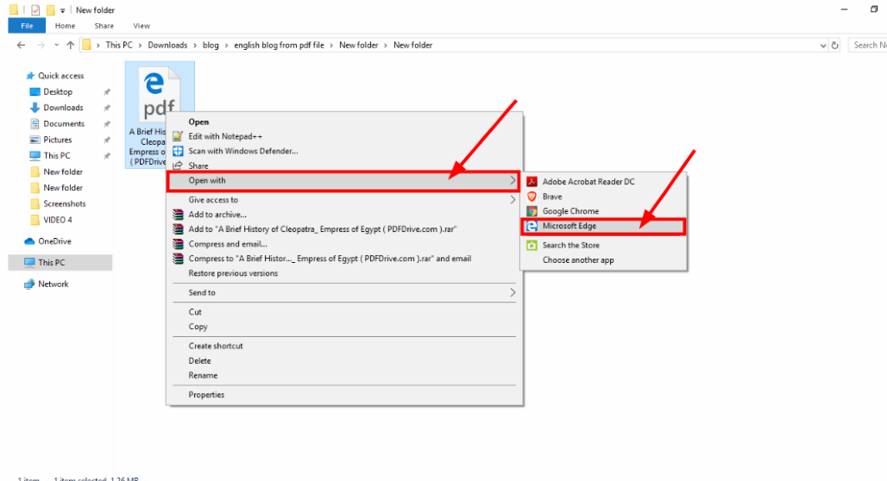Select Share in the context menu
887x481 pixels.
pyautogui.click(x=198, y=166)
